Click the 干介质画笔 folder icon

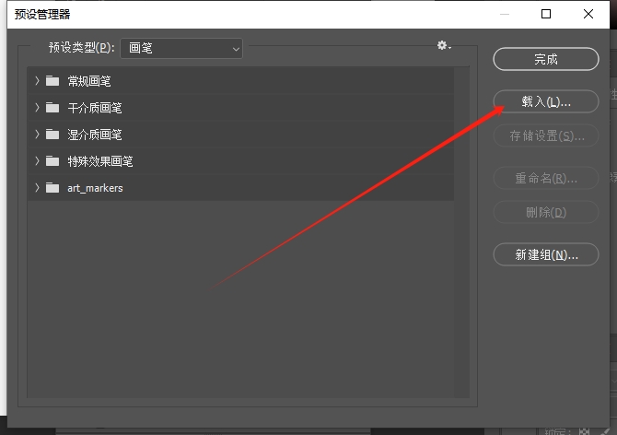[x=52, y=108]
